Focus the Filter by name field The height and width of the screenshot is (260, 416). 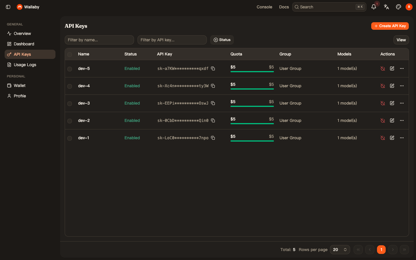tap(99, 40)
